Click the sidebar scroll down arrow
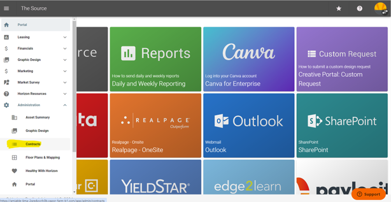 pyautogui.click(x=74, y=192)
